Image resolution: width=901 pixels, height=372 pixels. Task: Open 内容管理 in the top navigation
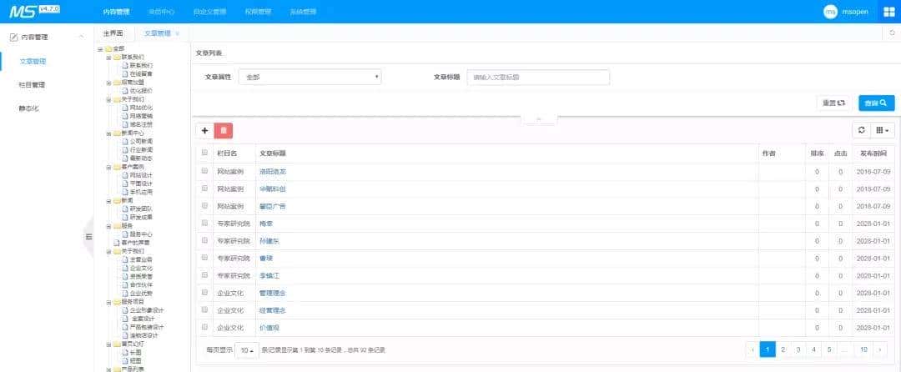(116, 12)
